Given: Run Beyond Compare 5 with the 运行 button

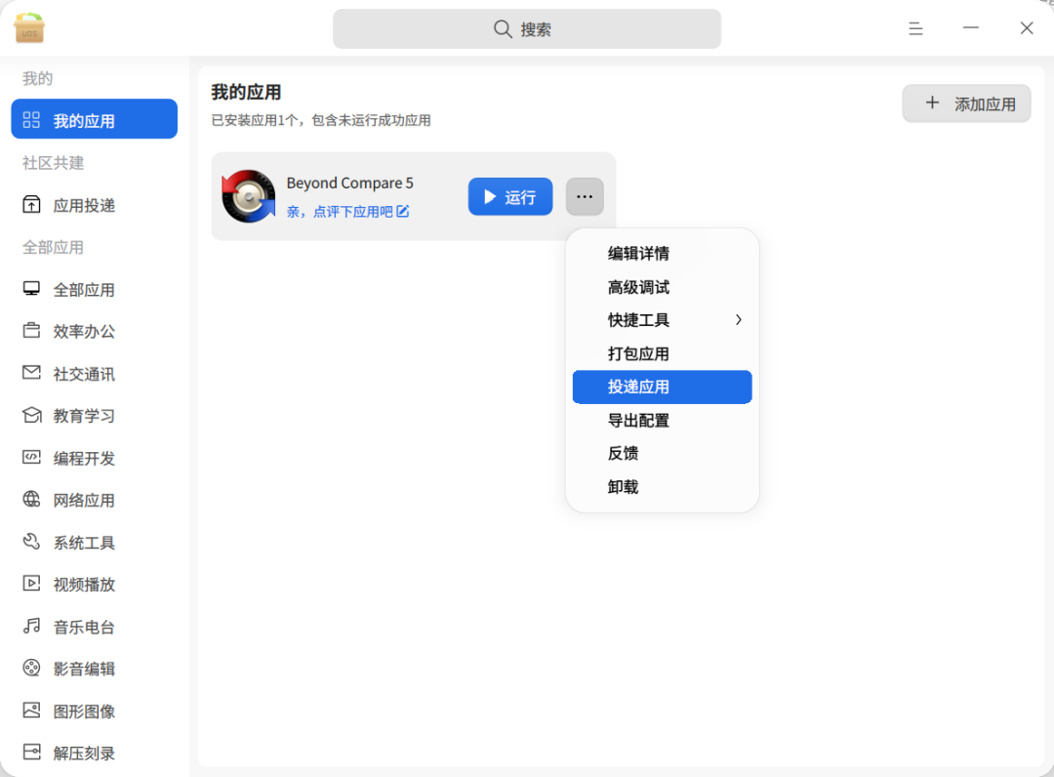Looking at the screenshot, I should (509, 196).
